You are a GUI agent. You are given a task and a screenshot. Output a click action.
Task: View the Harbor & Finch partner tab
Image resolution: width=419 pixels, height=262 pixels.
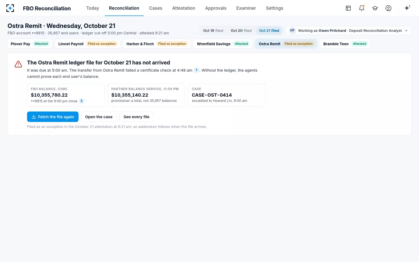[x=157, y=44]
